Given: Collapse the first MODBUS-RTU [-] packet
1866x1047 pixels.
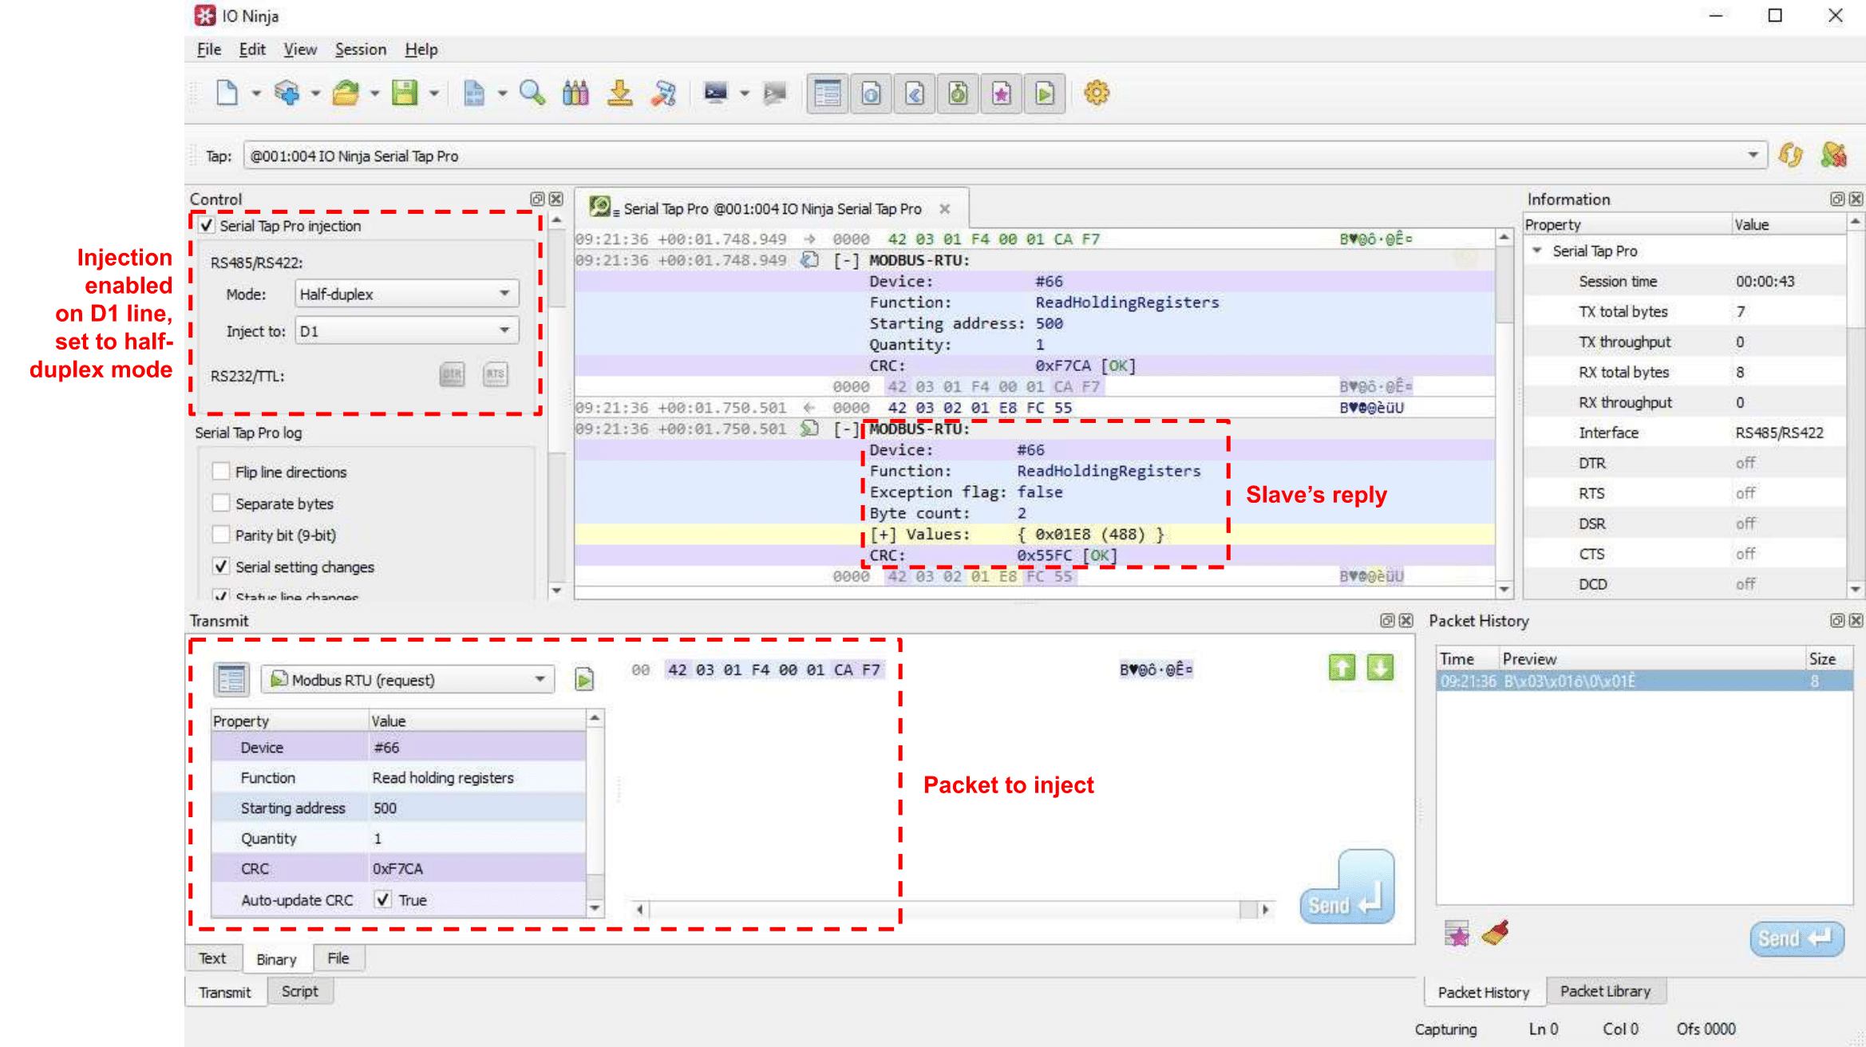Looking at the screenshot, I should pos(845,260).
